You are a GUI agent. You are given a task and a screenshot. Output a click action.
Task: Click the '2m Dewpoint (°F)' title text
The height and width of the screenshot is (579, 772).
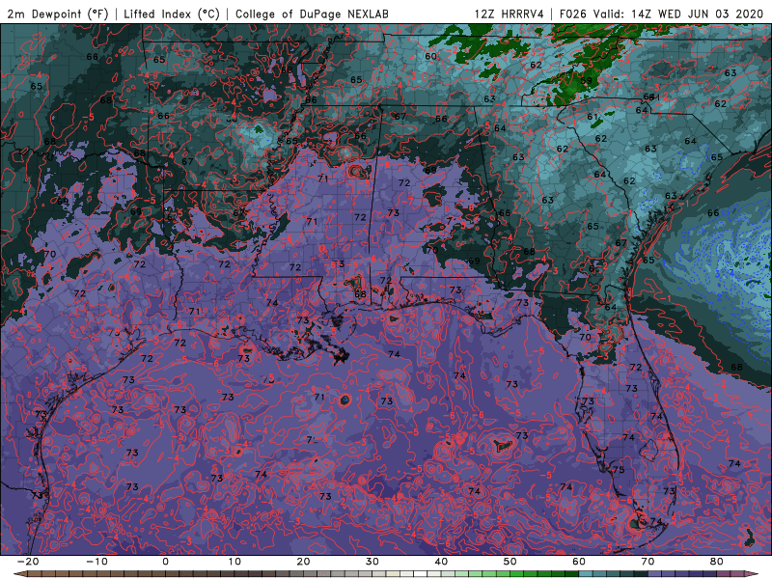(x=57, y=14)
